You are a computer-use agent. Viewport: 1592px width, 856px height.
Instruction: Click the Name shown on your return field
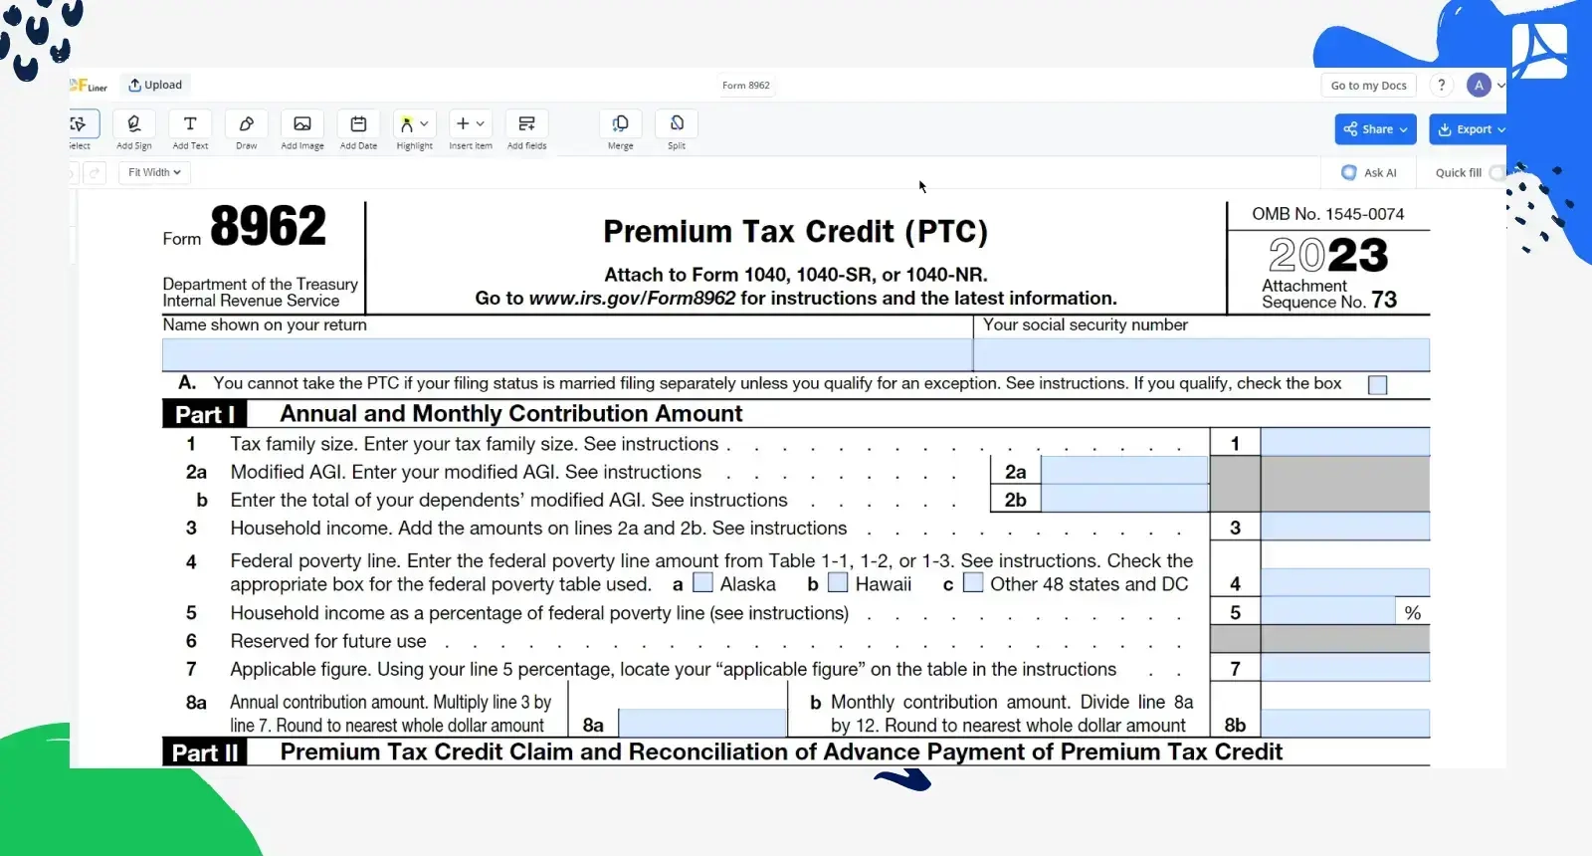[x=567, y=354]
